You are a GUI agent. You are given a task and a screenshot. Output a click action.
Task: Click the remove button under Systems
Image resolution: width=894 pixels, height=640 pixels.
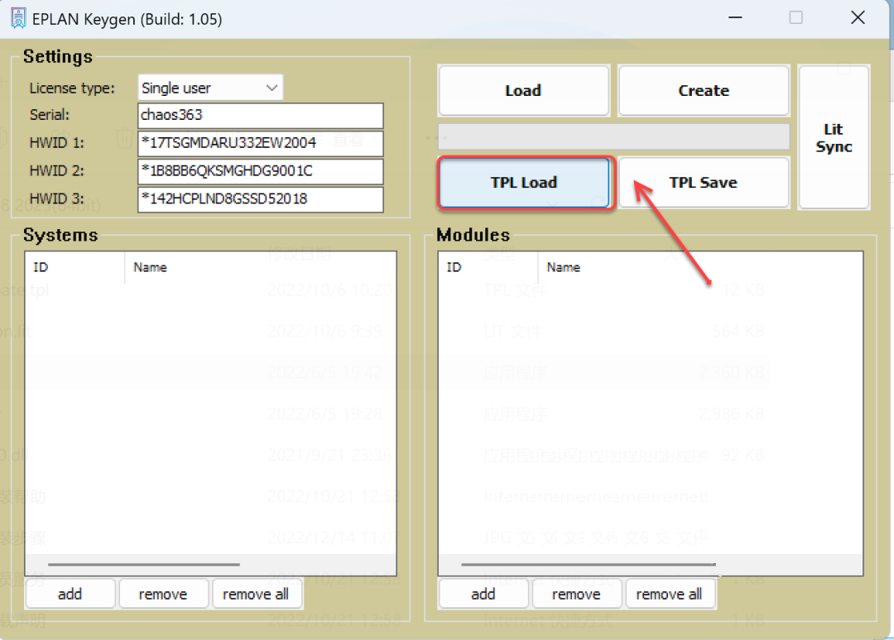[162, 594]
